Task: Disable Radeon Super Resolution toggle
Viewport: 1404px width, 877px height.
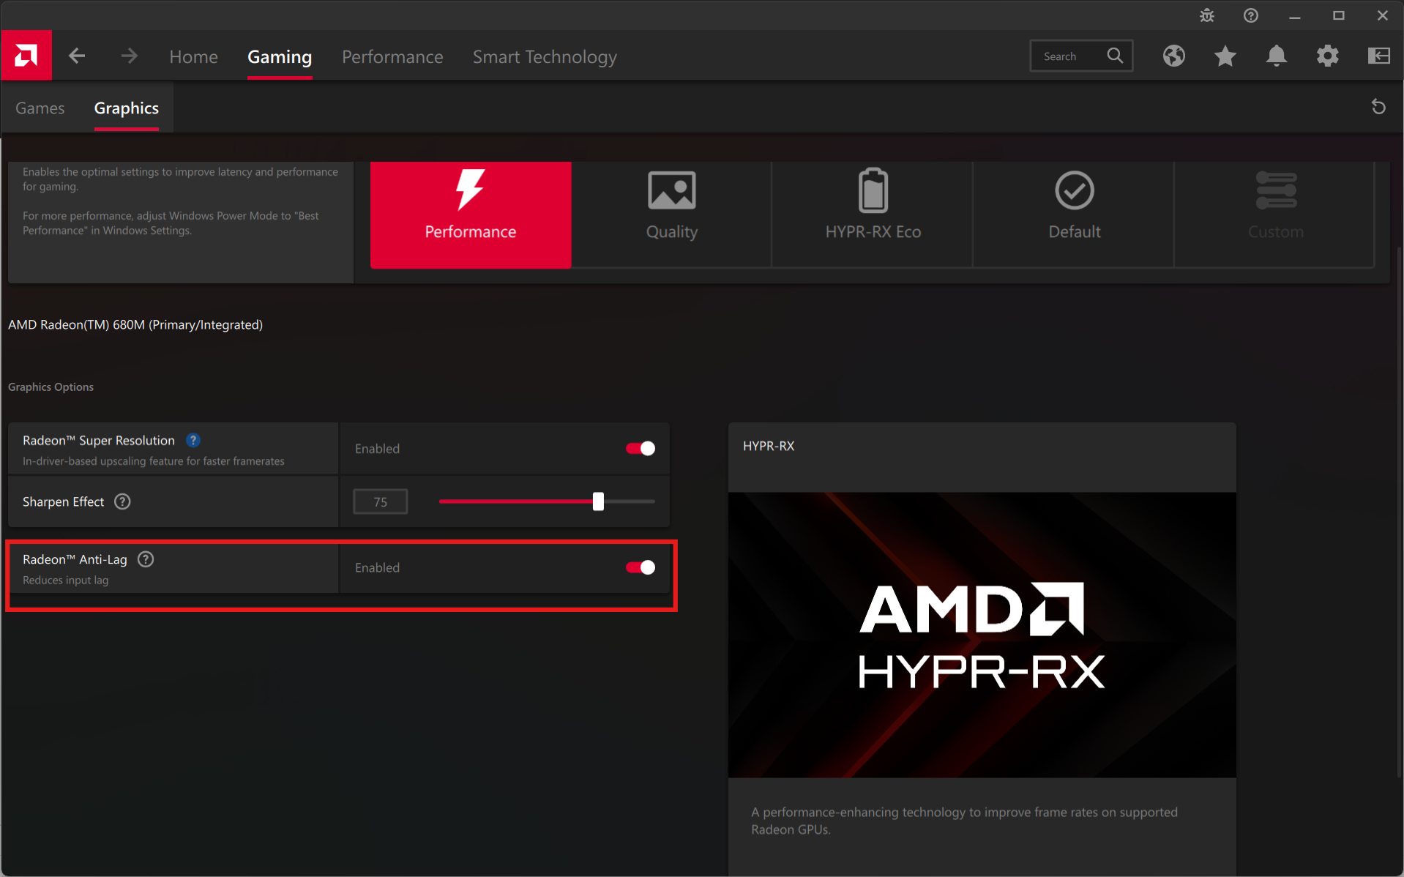Action: click(x=641, y=448)
